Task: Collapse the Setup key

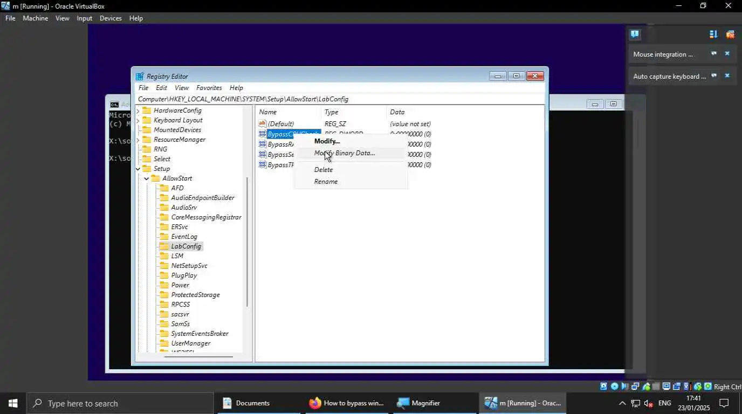Action: point(138,169)
